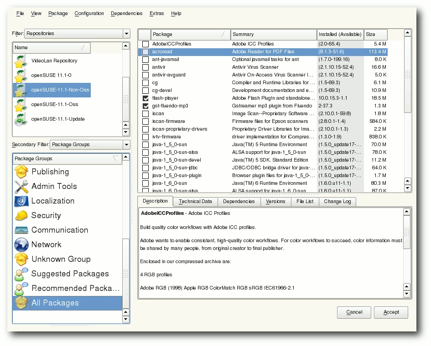Click the Publishing group box icon
Viewport: 431px width, 346px height.
(21, 172)
